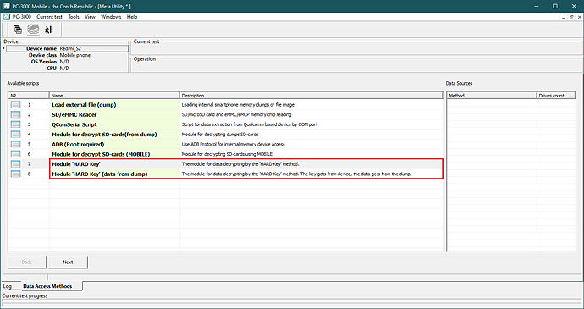
Task: Close the inner Meta Utility document window
Action: 580,17
